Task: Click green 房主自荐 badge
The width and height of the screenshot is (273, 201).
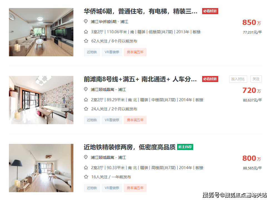Action: tap(185, 147)
